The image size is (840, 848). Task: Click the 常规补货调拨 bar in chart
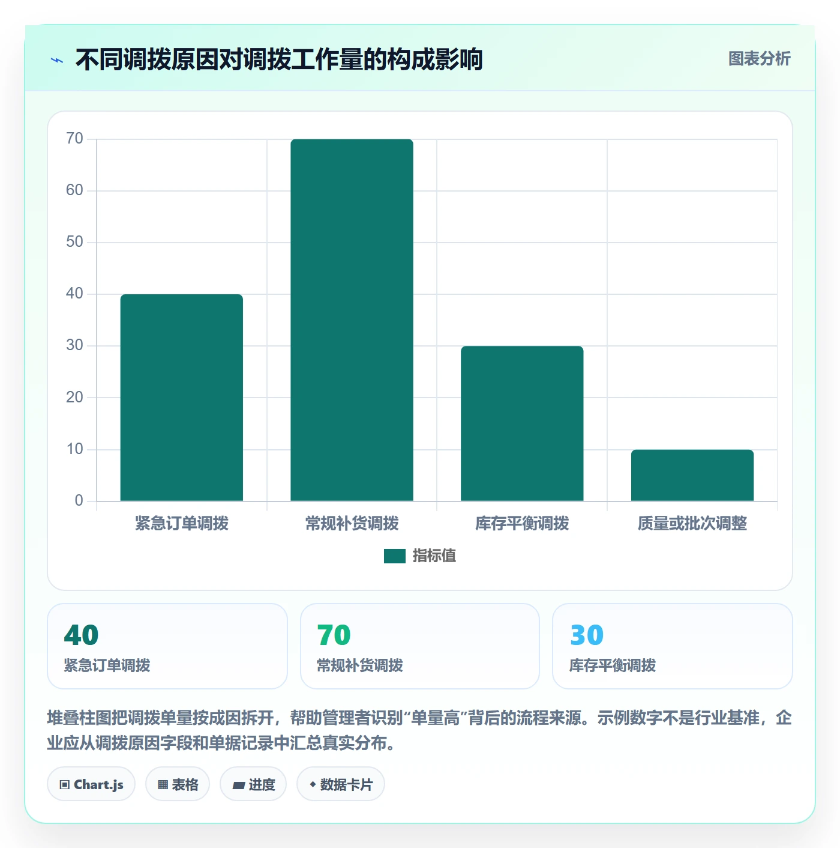click(352, 320)
